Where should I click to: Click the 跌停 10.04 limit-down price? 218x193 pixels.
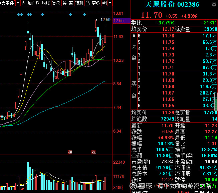coord(211,180)
